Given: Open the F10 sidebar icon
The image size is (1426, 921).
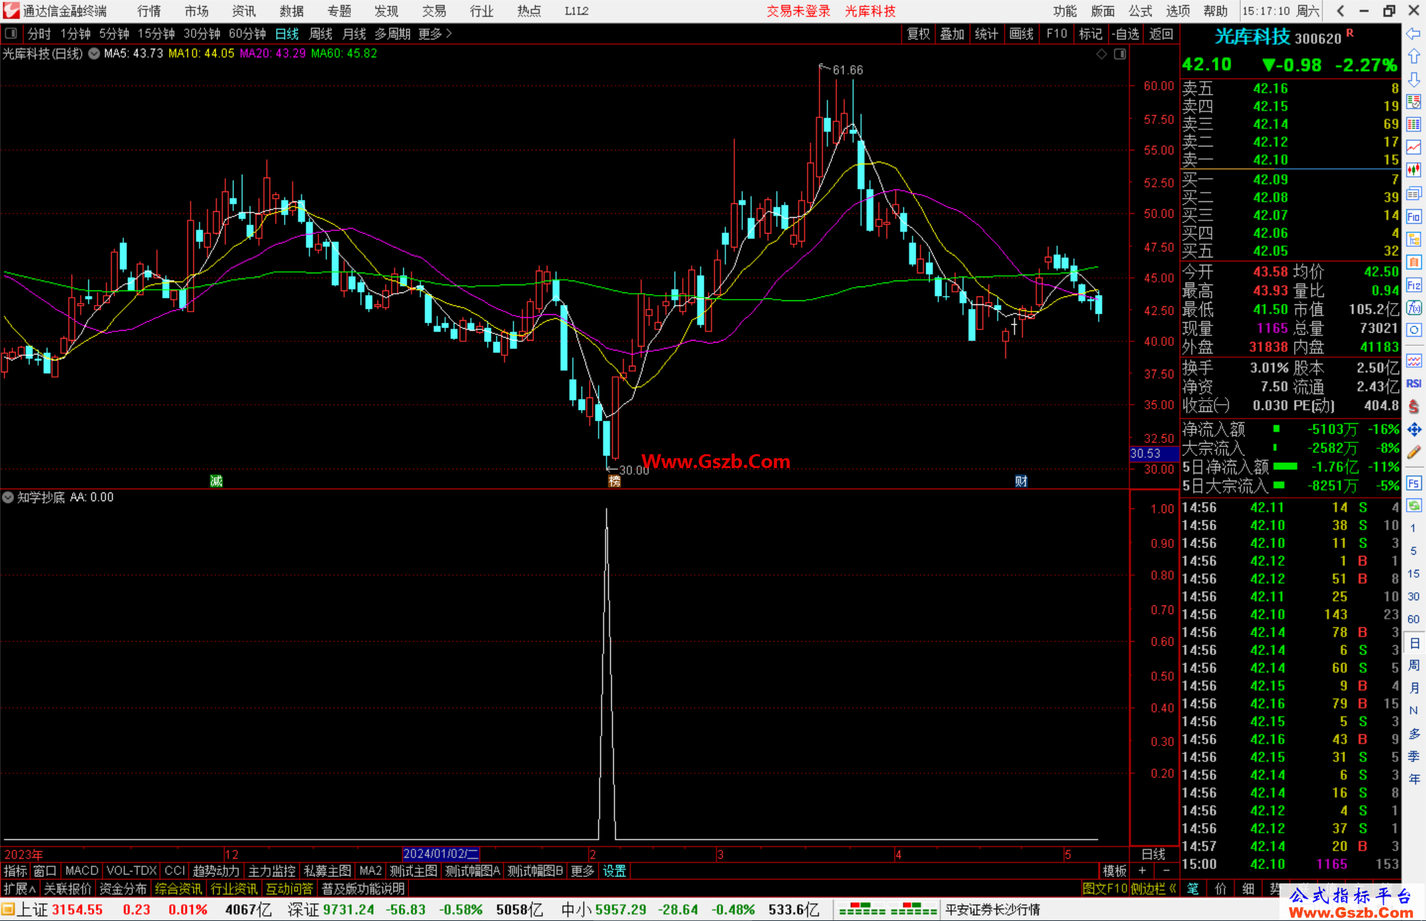Looking at the screenshot, I should tap(1413, 217).
